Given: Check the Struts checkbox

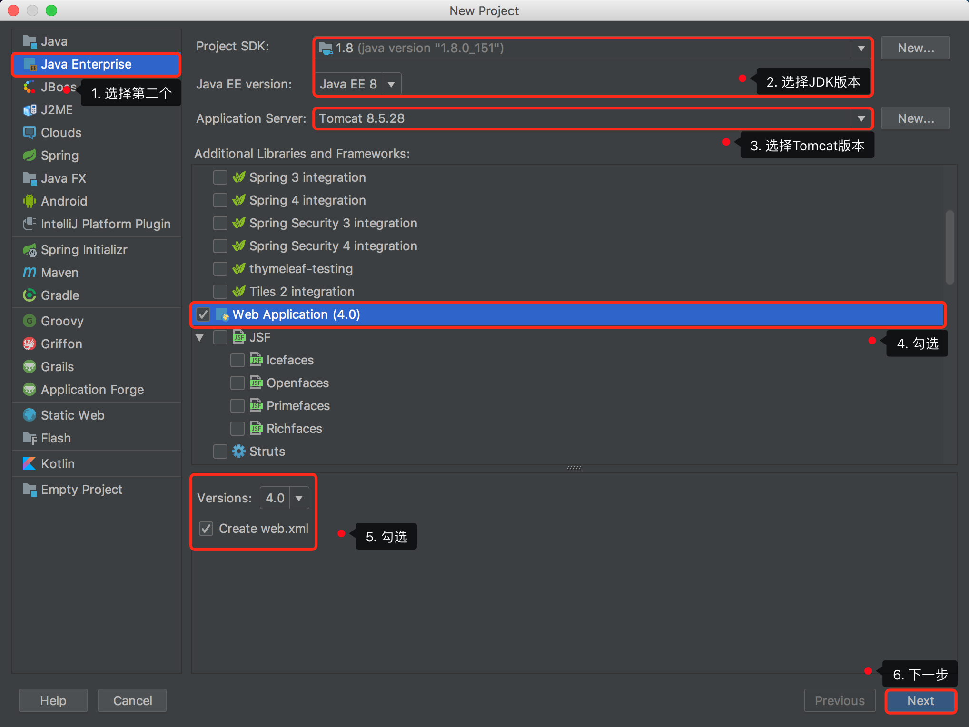Looking at the screenshot, I should tap(220, 452).
